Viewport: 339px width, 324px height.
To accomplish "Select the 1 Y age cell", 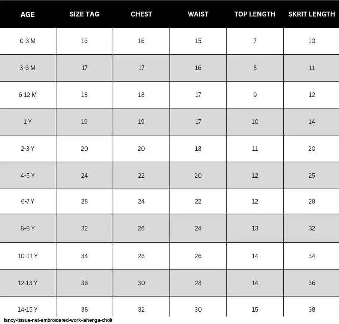I will (28, 122).
